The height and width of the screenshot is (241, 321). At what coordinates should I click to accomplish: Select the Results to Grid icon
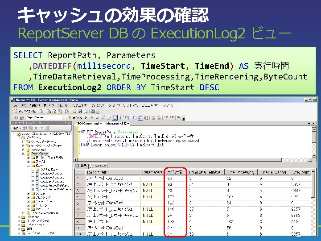click(140, 118)
